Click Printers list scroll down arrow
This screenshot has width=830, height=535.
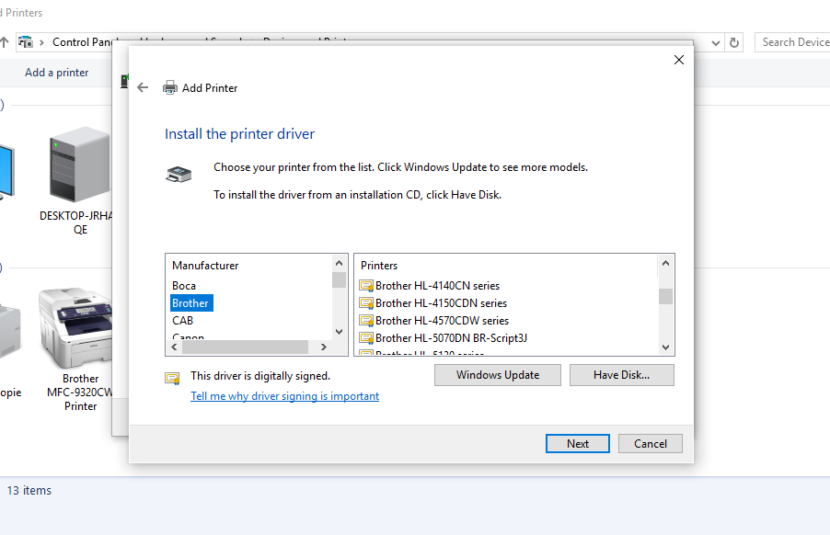tap(666, 347)
